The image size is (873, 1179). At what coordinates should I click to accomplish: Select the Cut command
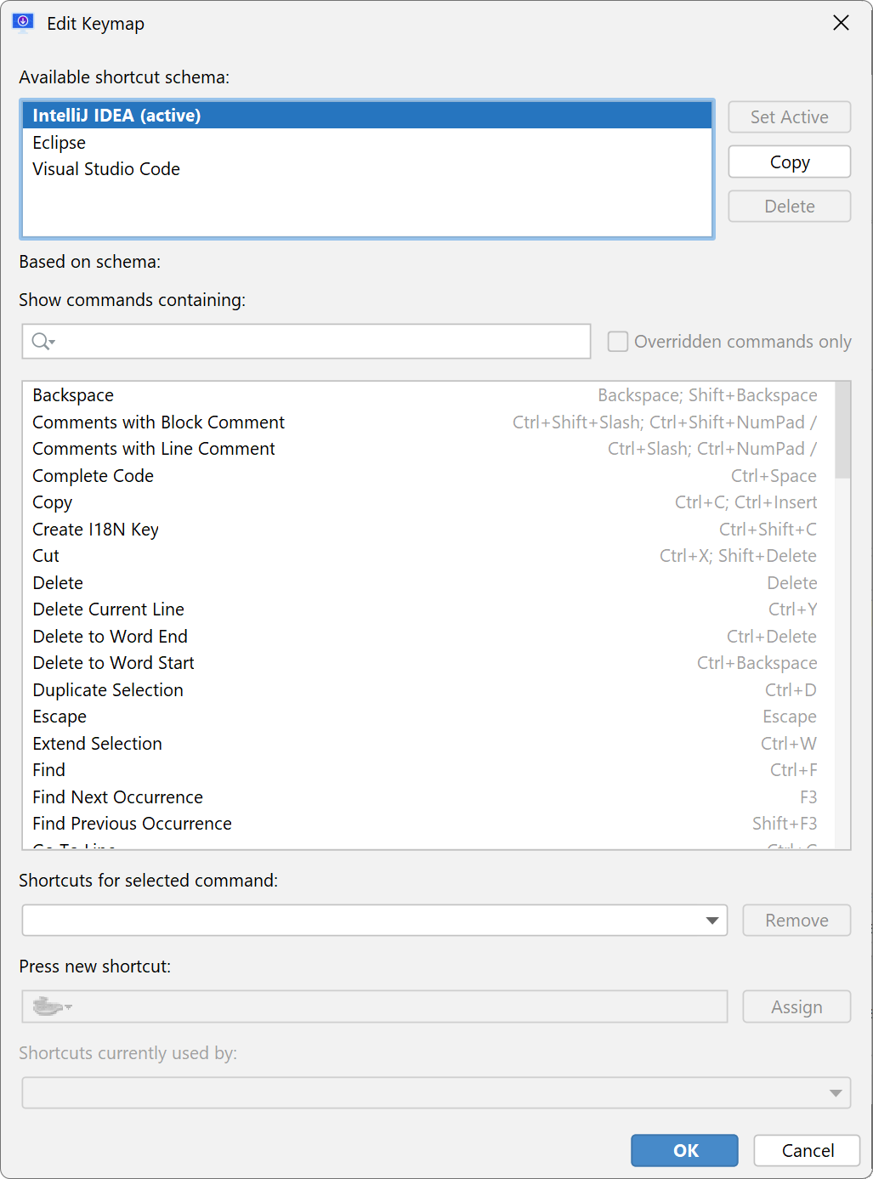[428, 556]
